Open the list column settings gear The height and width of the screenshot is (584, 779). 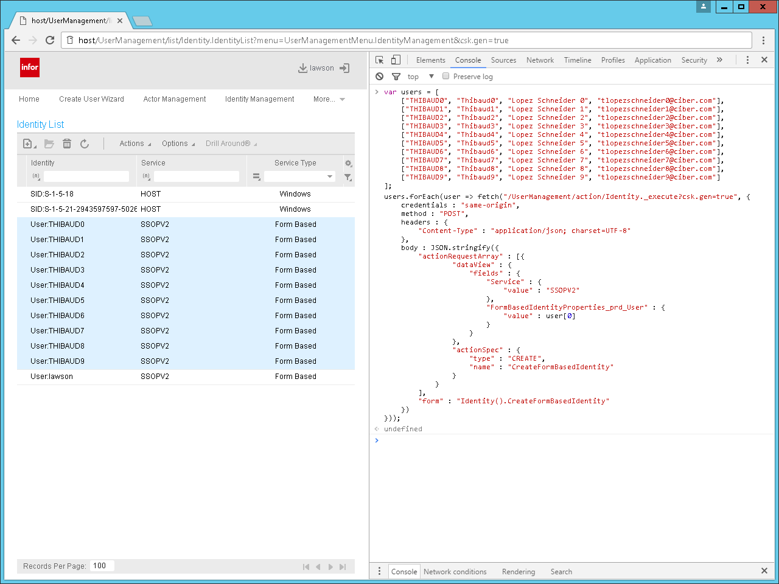click(348, 163)
